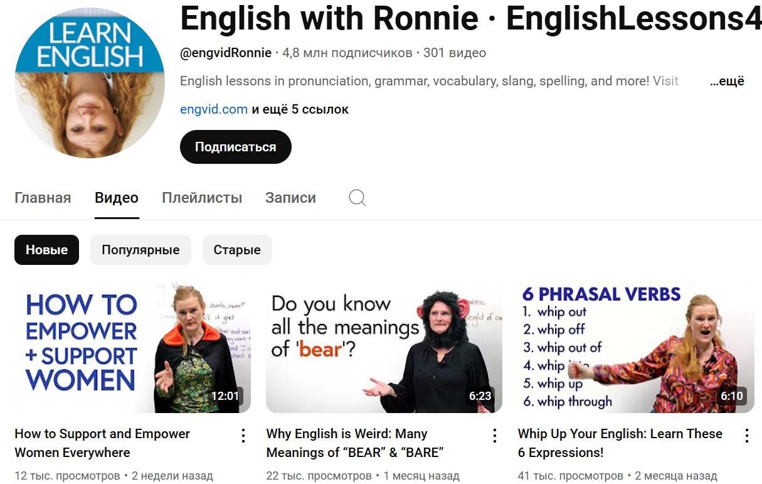Click the 6:10 duration badge
Screen dimensions: 762x484
(732, 396)
